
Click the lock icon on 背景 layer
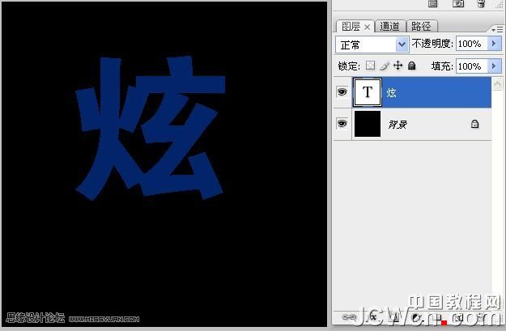point(474,124)
